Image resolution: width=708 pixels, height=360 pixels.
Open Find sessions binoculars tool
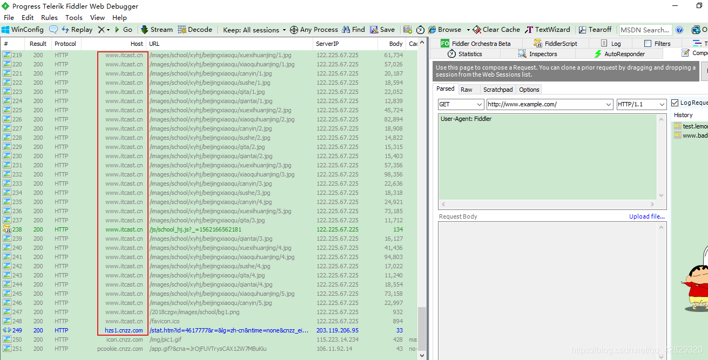(353, 30)
